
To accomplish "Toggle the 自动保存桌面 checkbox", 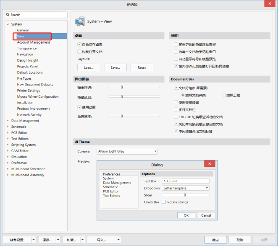I will tap(79, 44).
